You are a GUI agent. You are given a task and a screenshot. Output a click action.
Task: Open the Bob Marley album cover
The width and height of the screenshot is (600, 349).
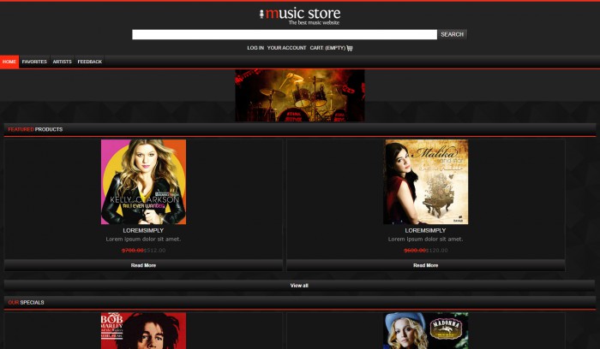click(143, 331)
